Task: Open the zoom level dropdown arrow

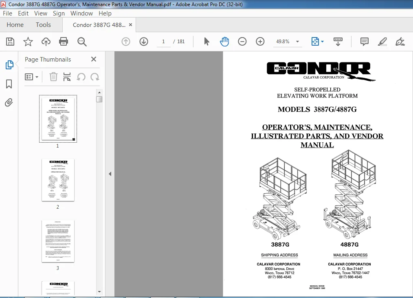Action: 297,42
